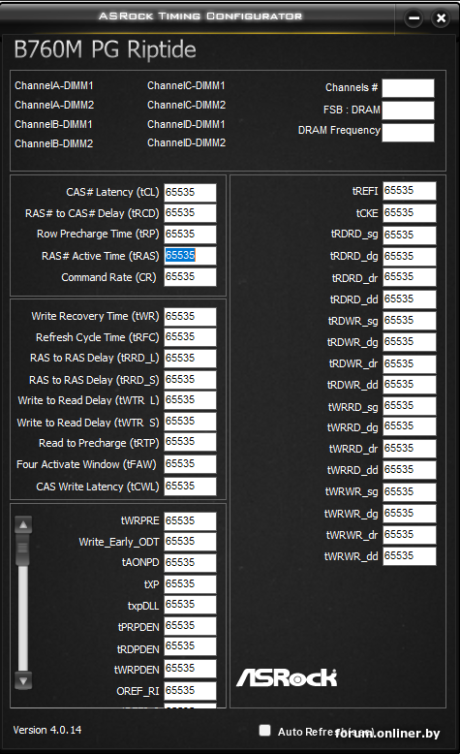
Task: Focus the tRRD_L value field
Action: [x=190, y=359]
